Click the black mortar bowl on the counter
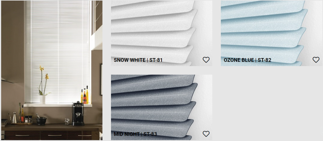 [x=41, y=121]
